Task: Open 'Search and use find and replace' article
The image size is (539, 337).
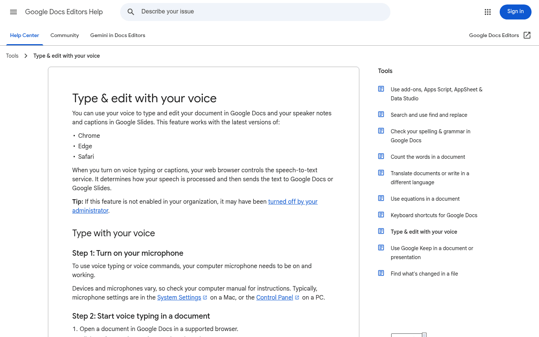Action: point(429,115)
